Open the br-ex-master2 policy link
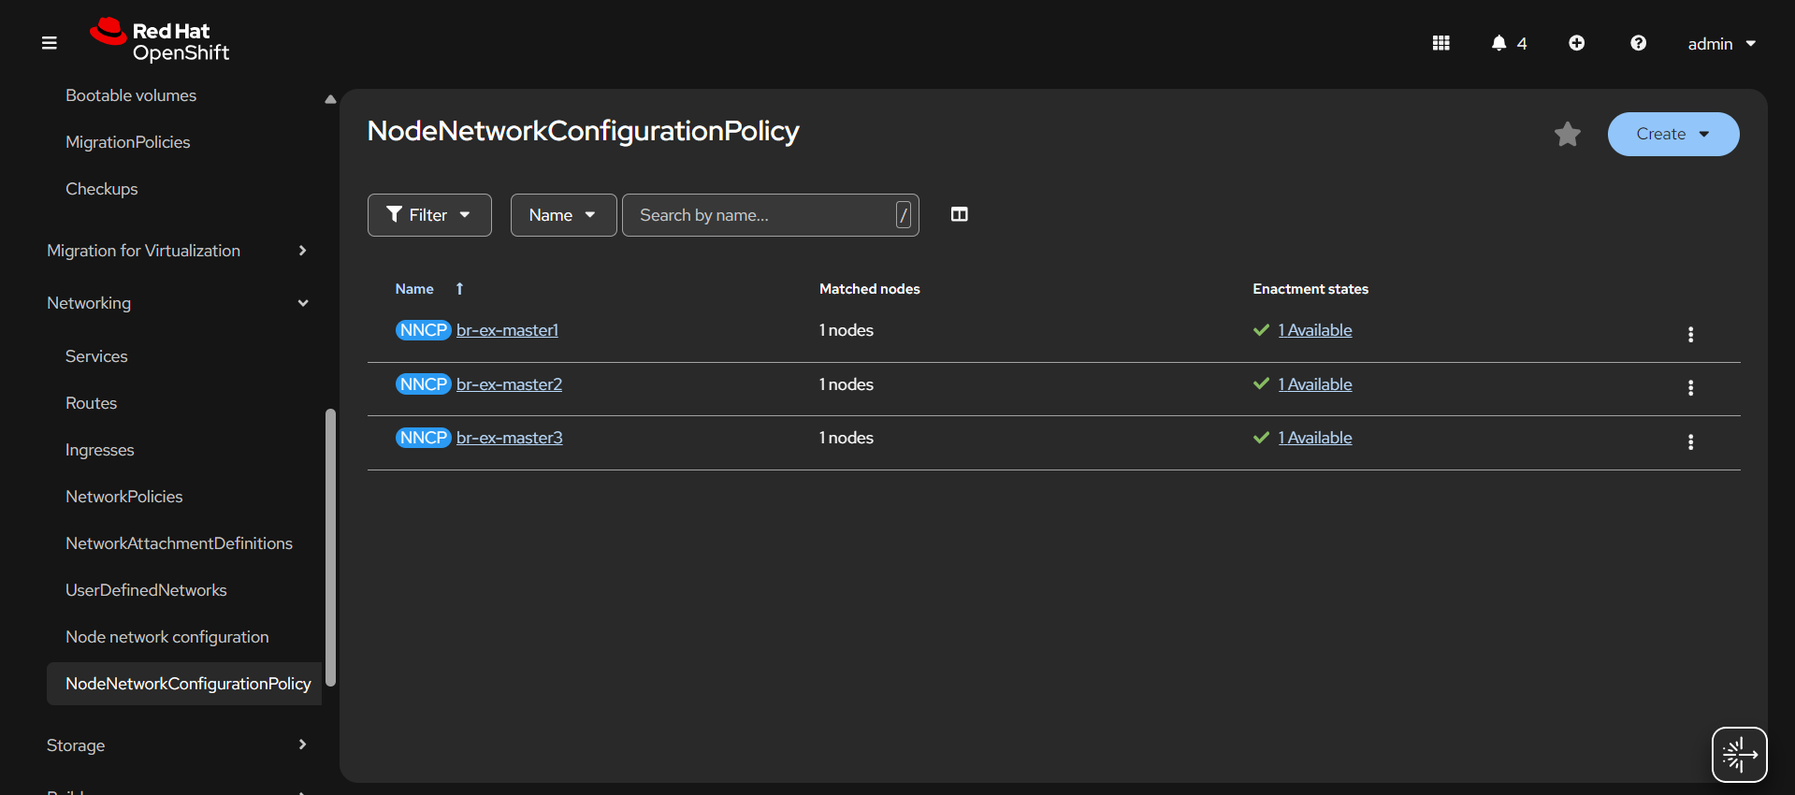 pyautogui.click(x=509, y=384)
